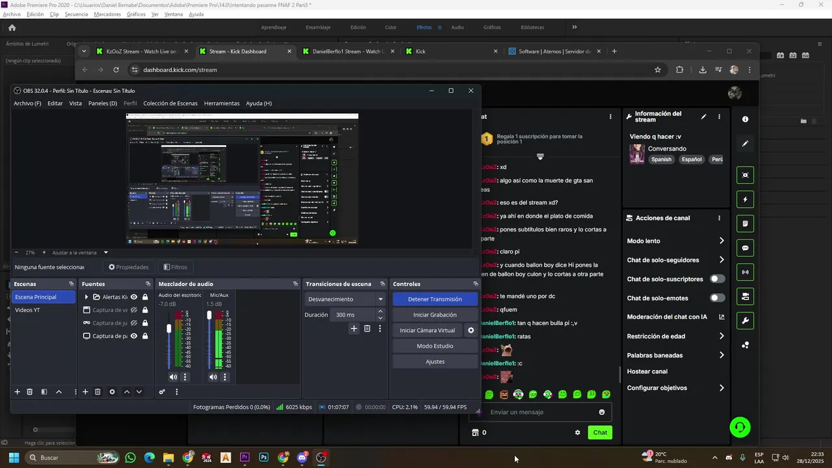Expand Chat de solo-seguidores options

pyautogui.click(x=721, y=260)
